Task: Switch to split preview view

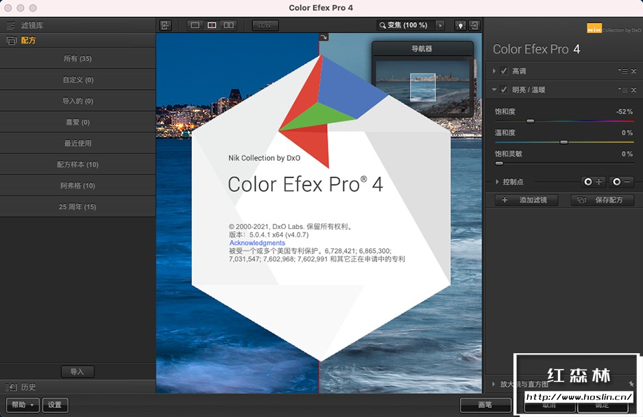Action: tap(212, 25)
